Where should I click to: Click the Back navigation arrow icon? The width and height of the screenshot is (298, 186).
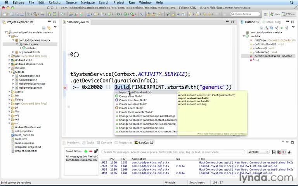[x=210, y=14]
